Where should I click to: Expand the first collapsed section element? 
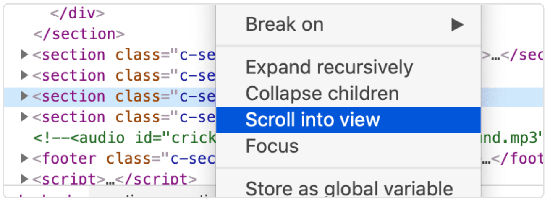tap(24, 55)
